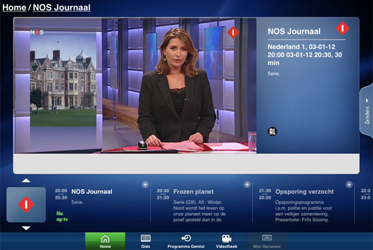The width and height of the screenshot is (373, 250).
Task: Go to Programma Gemist
Action: (x=186, y=241)
